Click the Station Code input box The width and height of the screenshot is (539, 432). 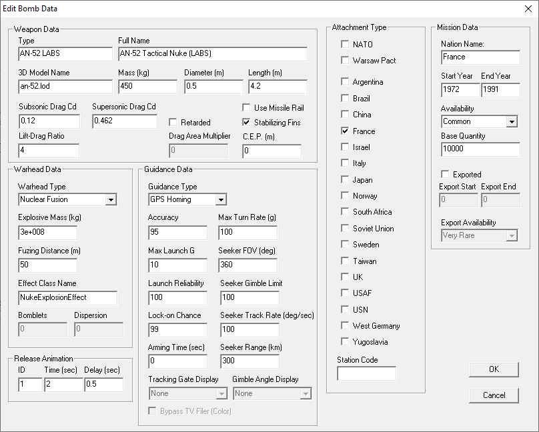366,373
